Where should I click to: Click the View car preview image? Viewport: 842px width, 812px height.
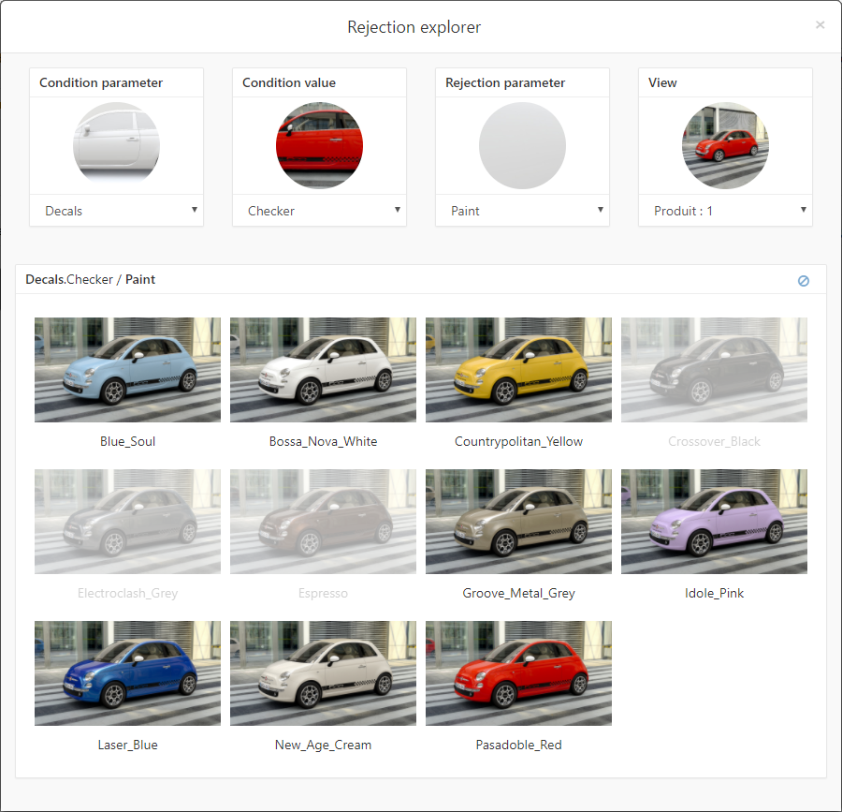coord(725,145)
